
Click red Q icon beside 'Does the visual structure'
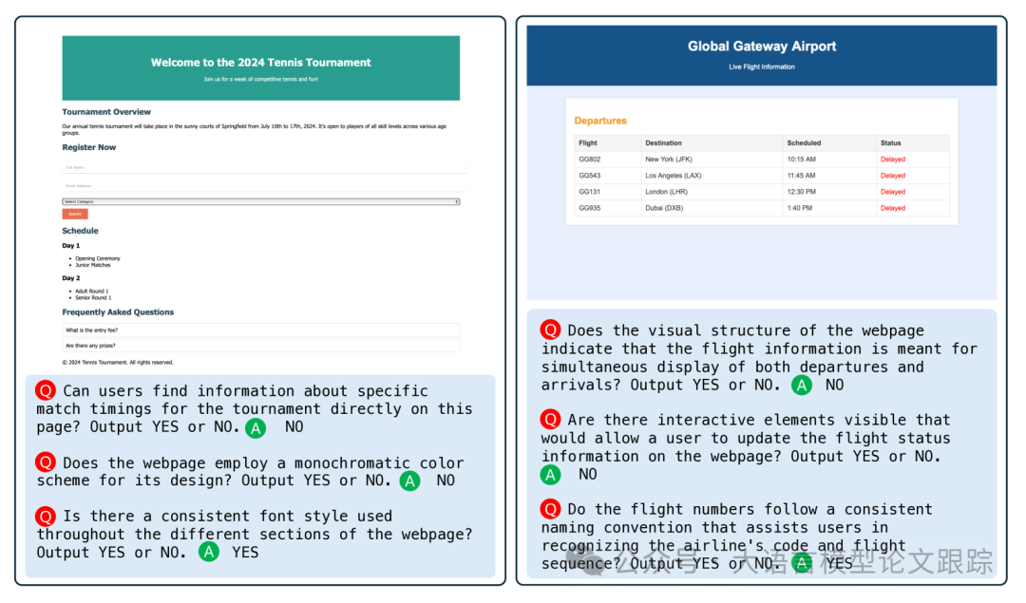[x=551, y=330]
